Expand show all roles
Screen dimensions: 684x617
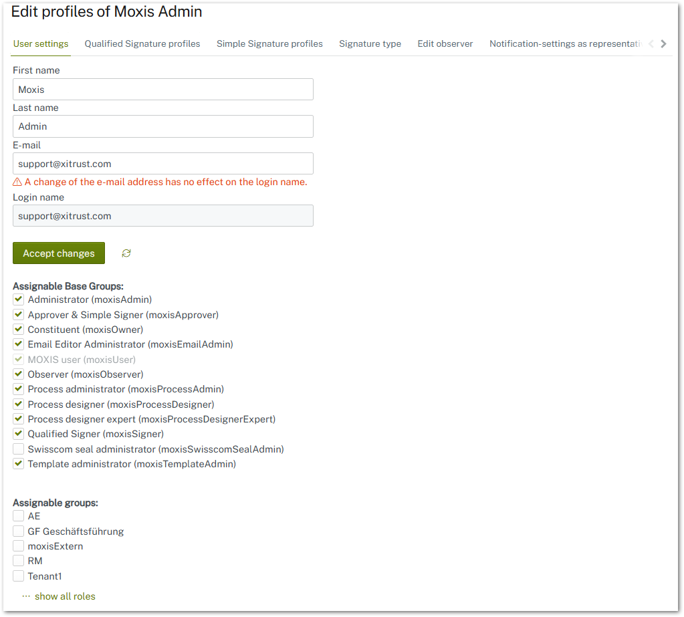point(64,596)
